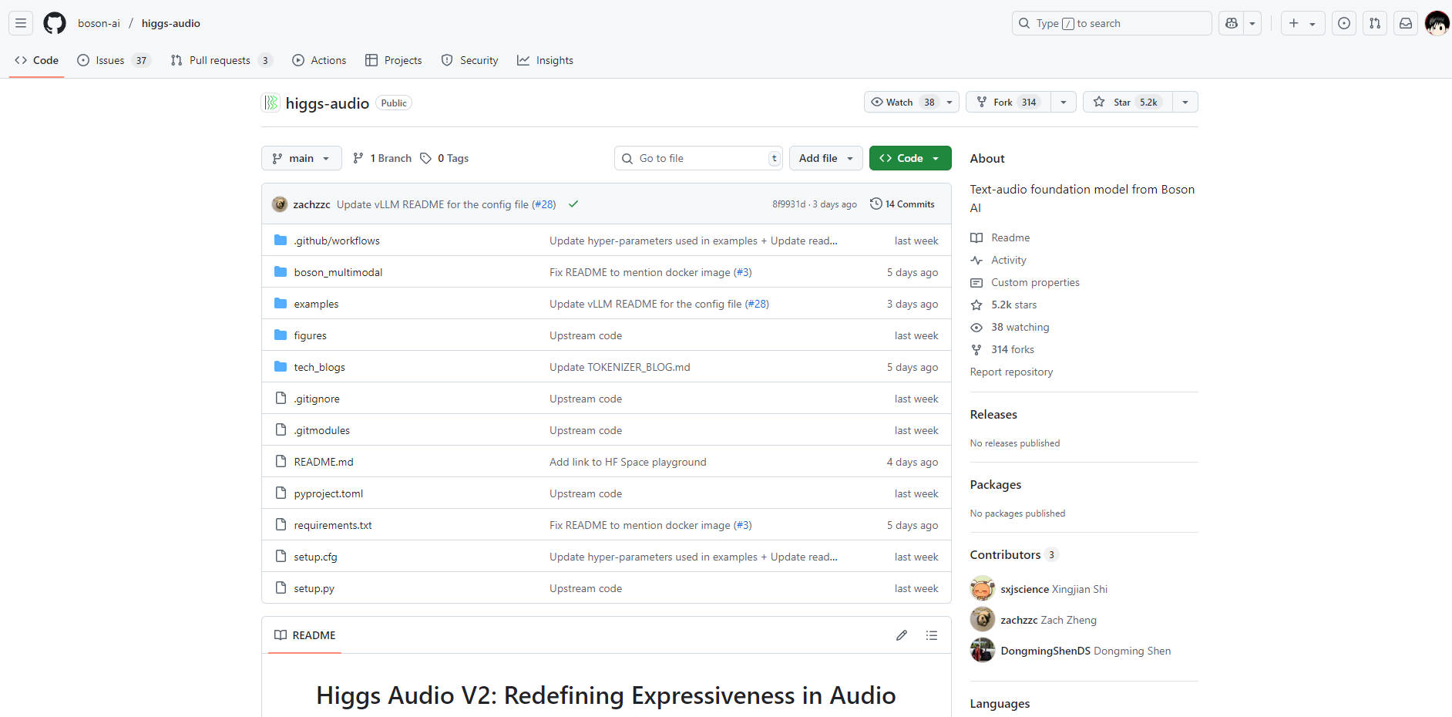Click the Report repository link
Viewport: 1452px width, 717px height.
[x=1011, y=372]
